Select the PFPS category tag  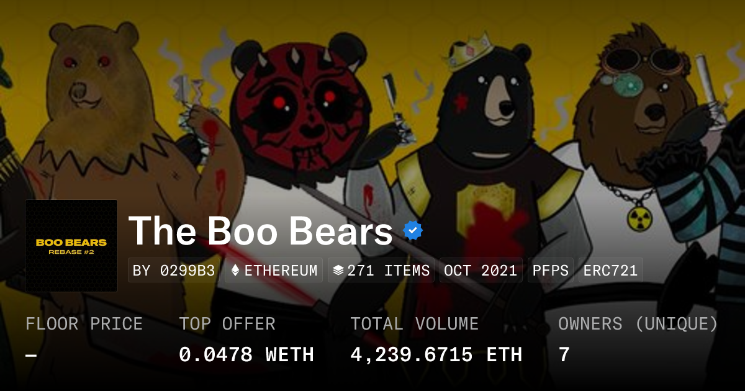[x=551, y=271]
